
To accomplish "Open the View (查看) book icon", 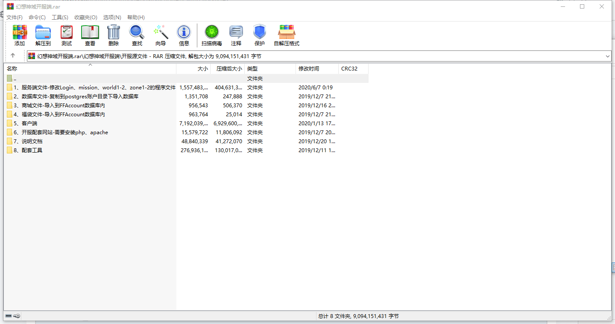I will click(90, 32).
